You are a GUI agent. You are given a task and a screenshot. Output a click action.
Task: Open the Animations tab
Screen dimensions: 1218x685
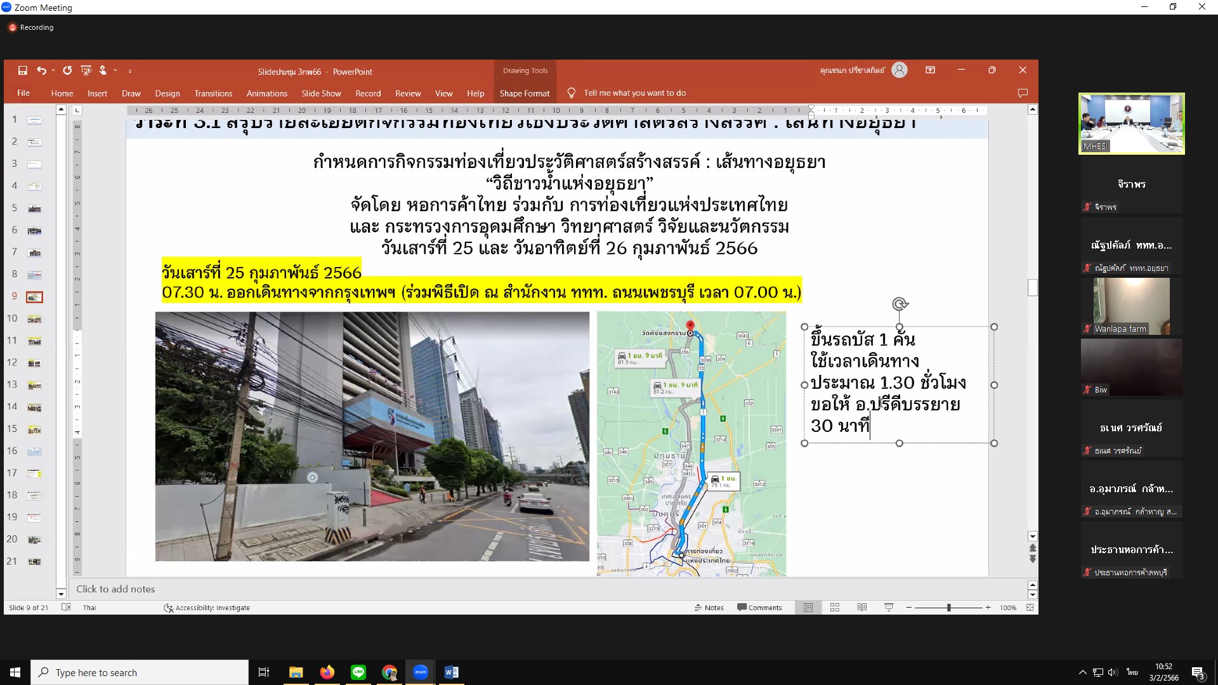point(267,93)
